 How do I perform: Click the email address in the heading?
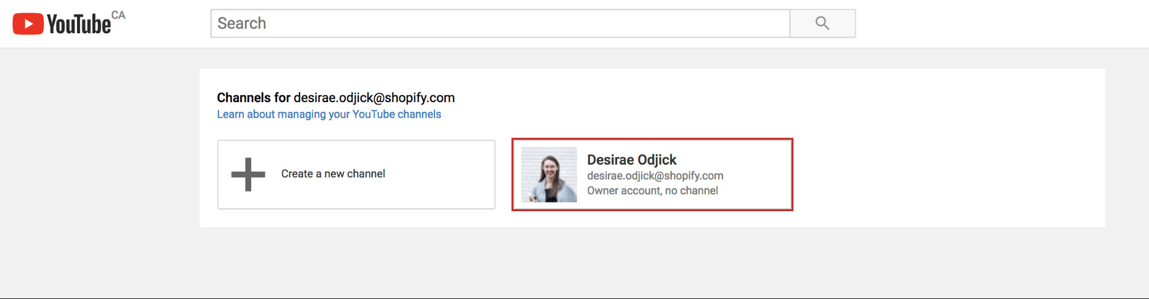tap(374, 98)
